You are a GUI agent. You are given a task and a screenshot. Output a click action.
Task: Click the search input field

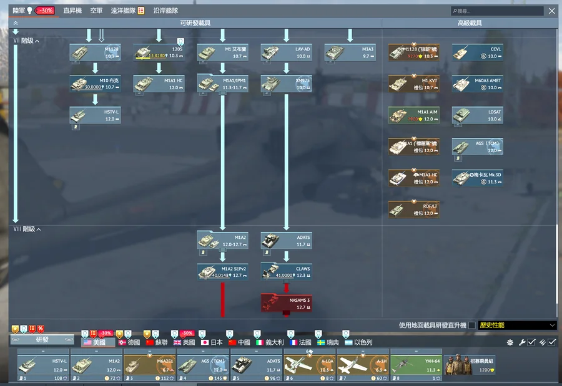tap(500, 11)
